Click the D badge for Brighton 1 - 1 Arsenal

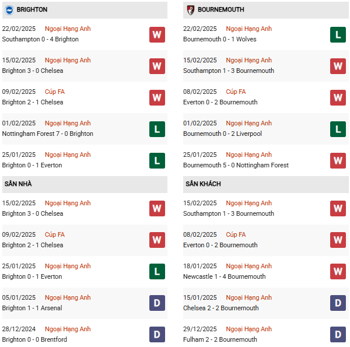point(157,303)
